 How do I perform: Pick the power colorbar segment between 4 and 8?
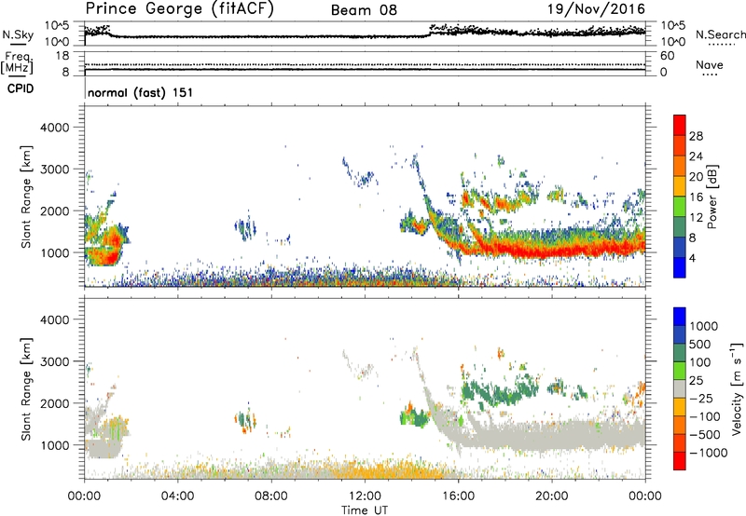(680, 248)
